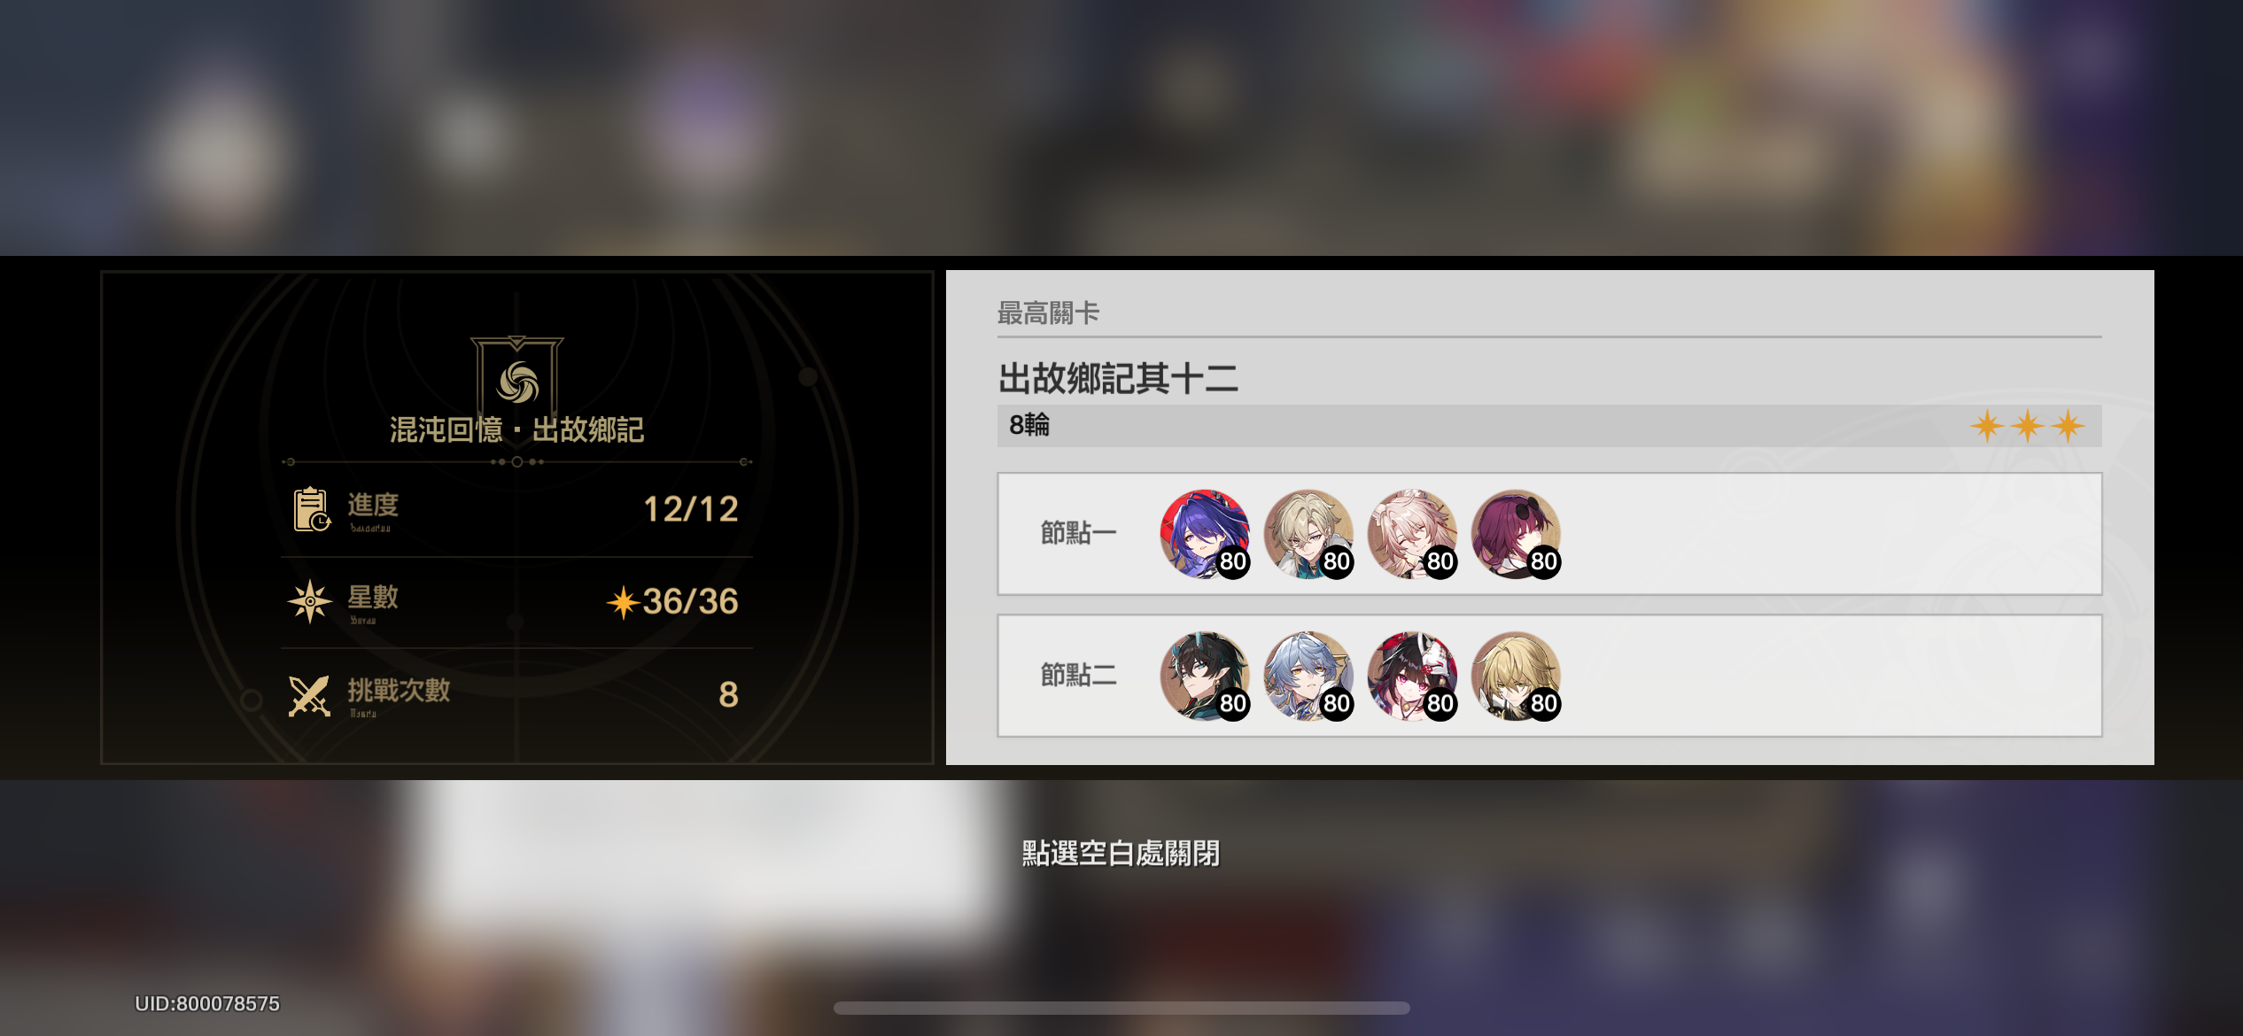The image size is (2243, 1036).
Task: Click the three gold stars rating
Action: click(x=2027, y=426)
